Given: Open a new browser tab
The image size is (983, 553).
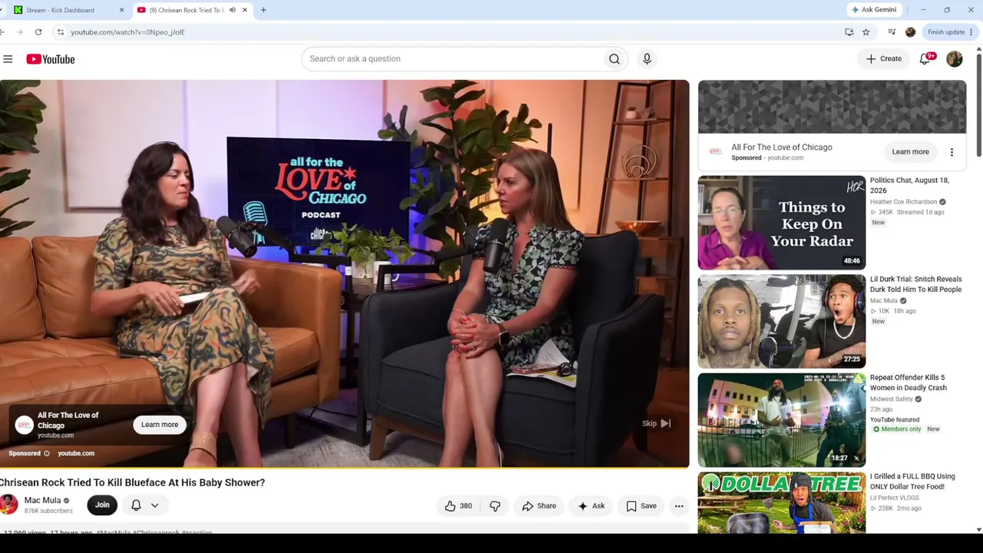Looking at the screenshot, I should pyautogui.click(x=263, y=10).
